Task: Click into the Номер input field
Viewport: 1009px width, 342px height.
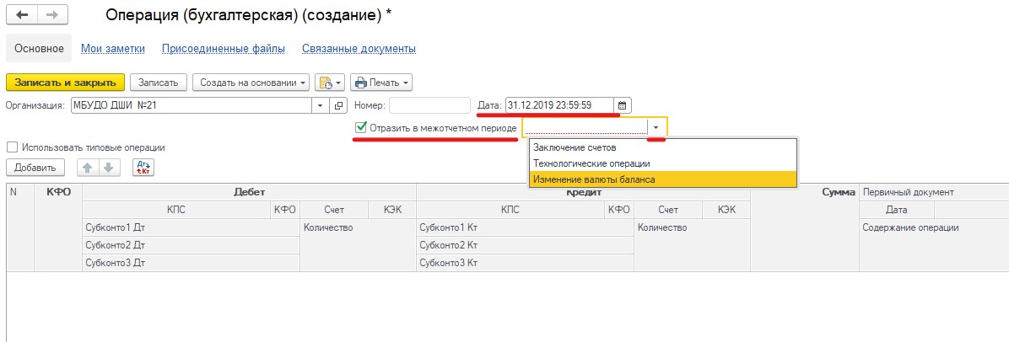Action: pyautogui.click(x=429, y=105)
